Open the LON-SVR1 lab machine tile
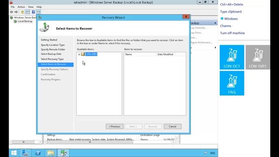Viewport: 279px width, 157px height. coord(258,57)
